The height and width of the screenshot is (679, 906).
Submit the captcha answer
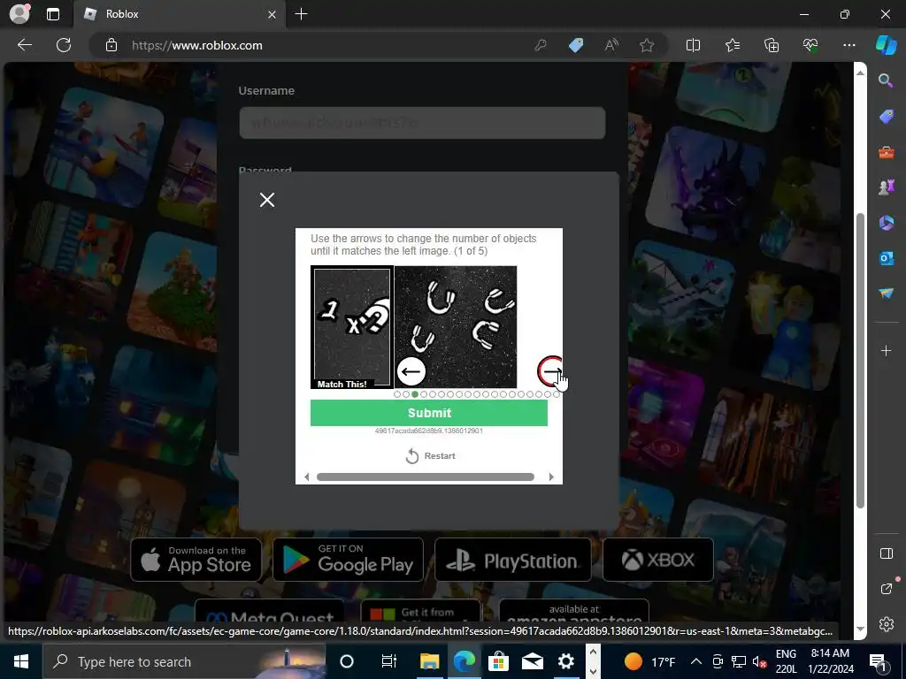pos(429,413)
